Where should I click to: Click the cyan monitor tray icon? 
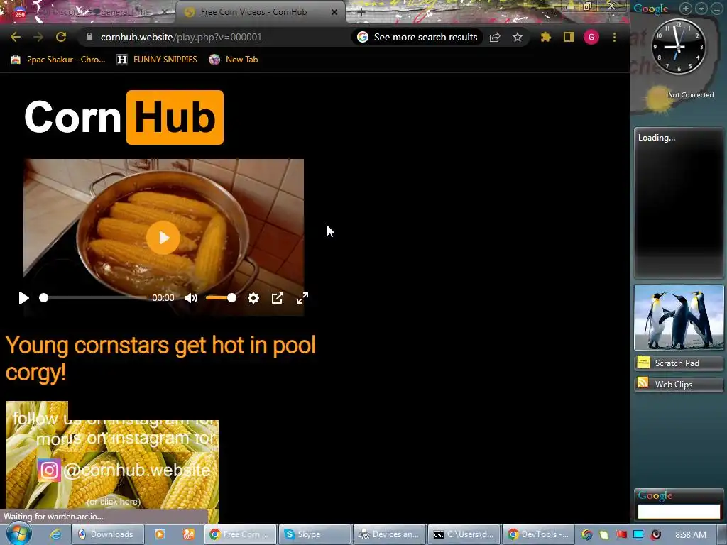tap(638, 535)
